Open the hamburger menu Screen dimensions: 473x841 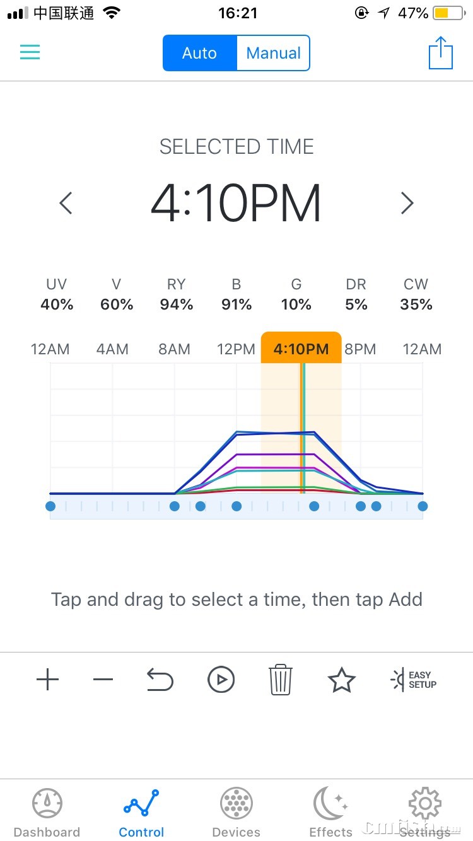click(30, 52)
